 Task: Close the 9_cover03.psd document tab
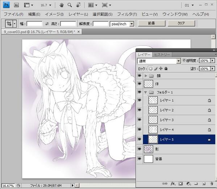pos(79,32)
